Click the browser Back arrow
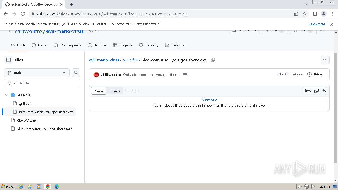Viewport: 338px width, 190px height. coord(6,14)
